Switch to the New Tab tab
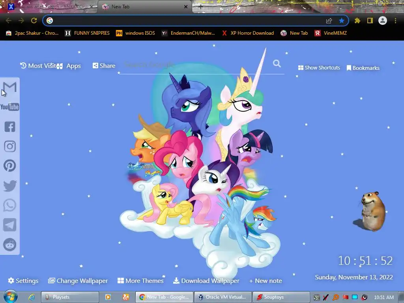Viewport: 404px width, 303px height. point(144,7)
